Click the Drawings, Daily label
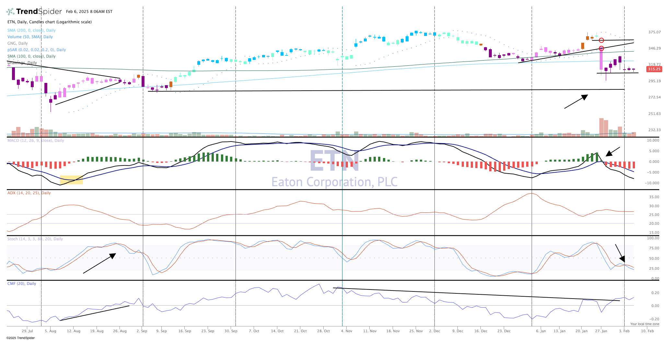 (x=22, y=63)
